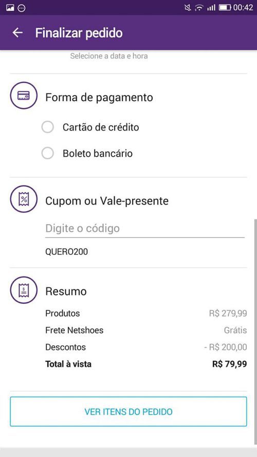
Task: Tap the Resumo receipt icon
Action: [x=24, y=290]
